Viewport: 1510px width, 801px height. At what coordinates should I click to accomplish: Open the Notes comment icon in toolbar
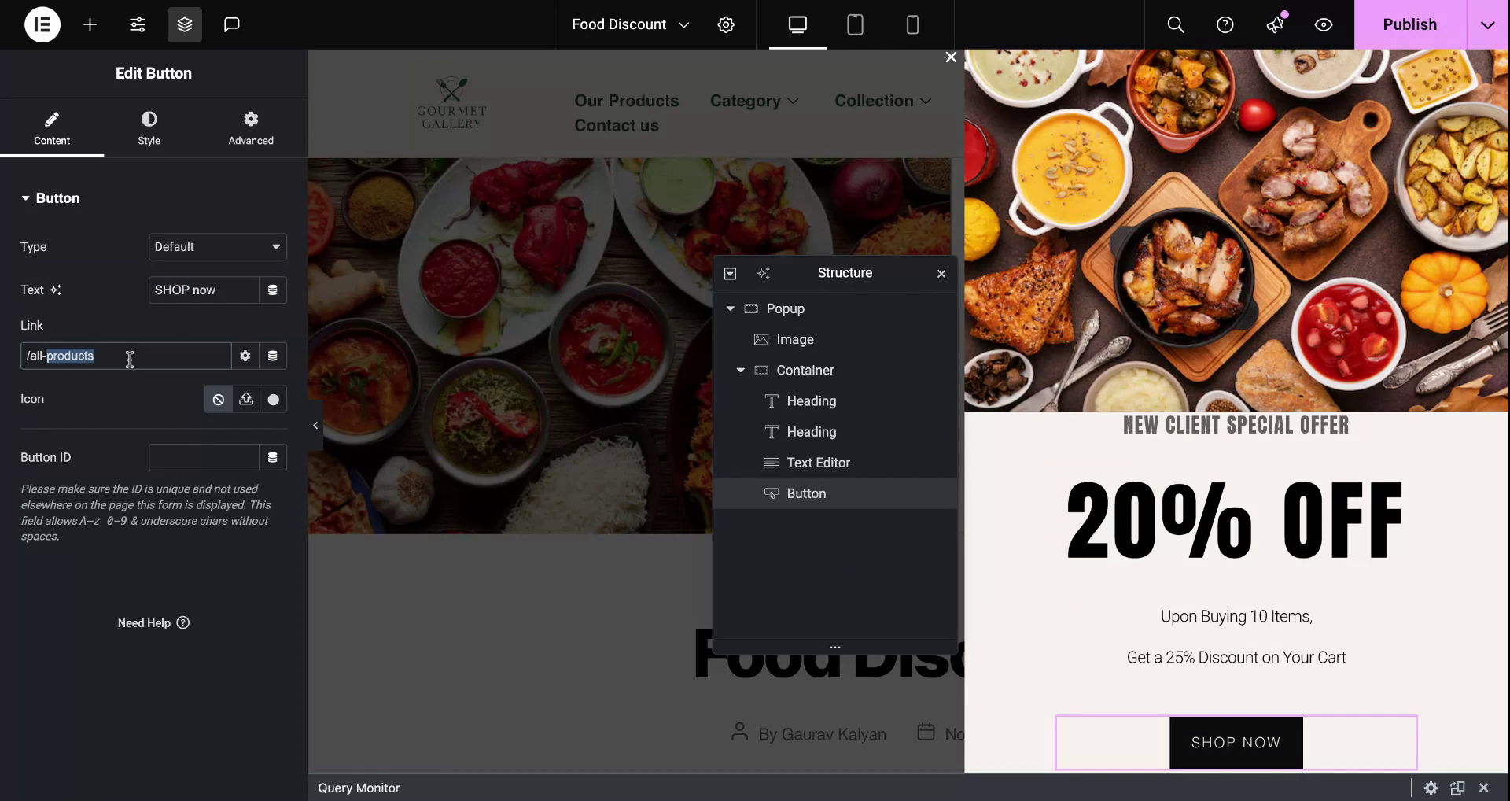231,24
